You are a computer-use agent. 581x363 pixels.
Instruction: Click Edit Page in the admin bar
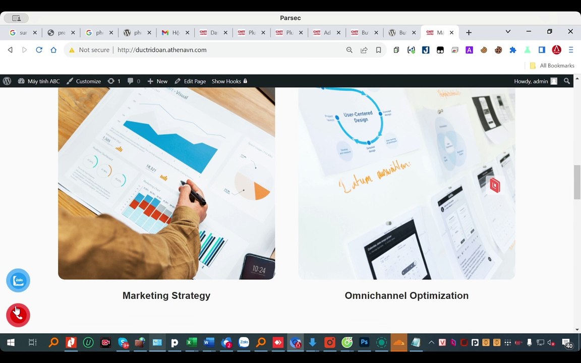tap(191, 81)
